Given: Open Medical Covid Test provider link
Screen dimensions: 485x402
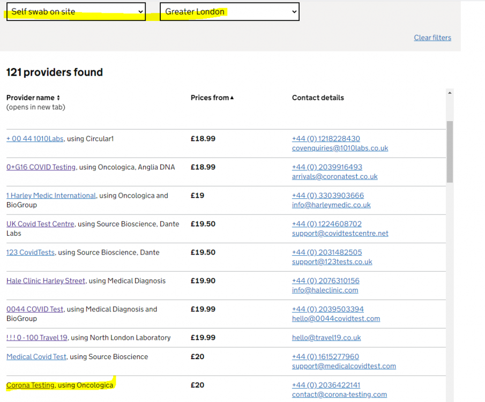Looking at the screenshot, I should [x=36, y=357].
